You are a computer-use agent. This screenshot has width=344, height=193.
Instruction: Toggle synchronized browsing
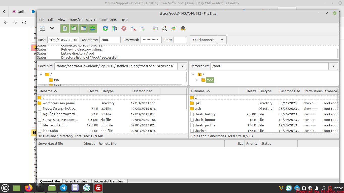174,28
